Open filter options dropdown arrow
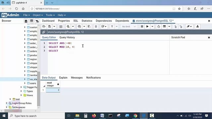Screen dimensions: 212x119 [x=117, y=26]
